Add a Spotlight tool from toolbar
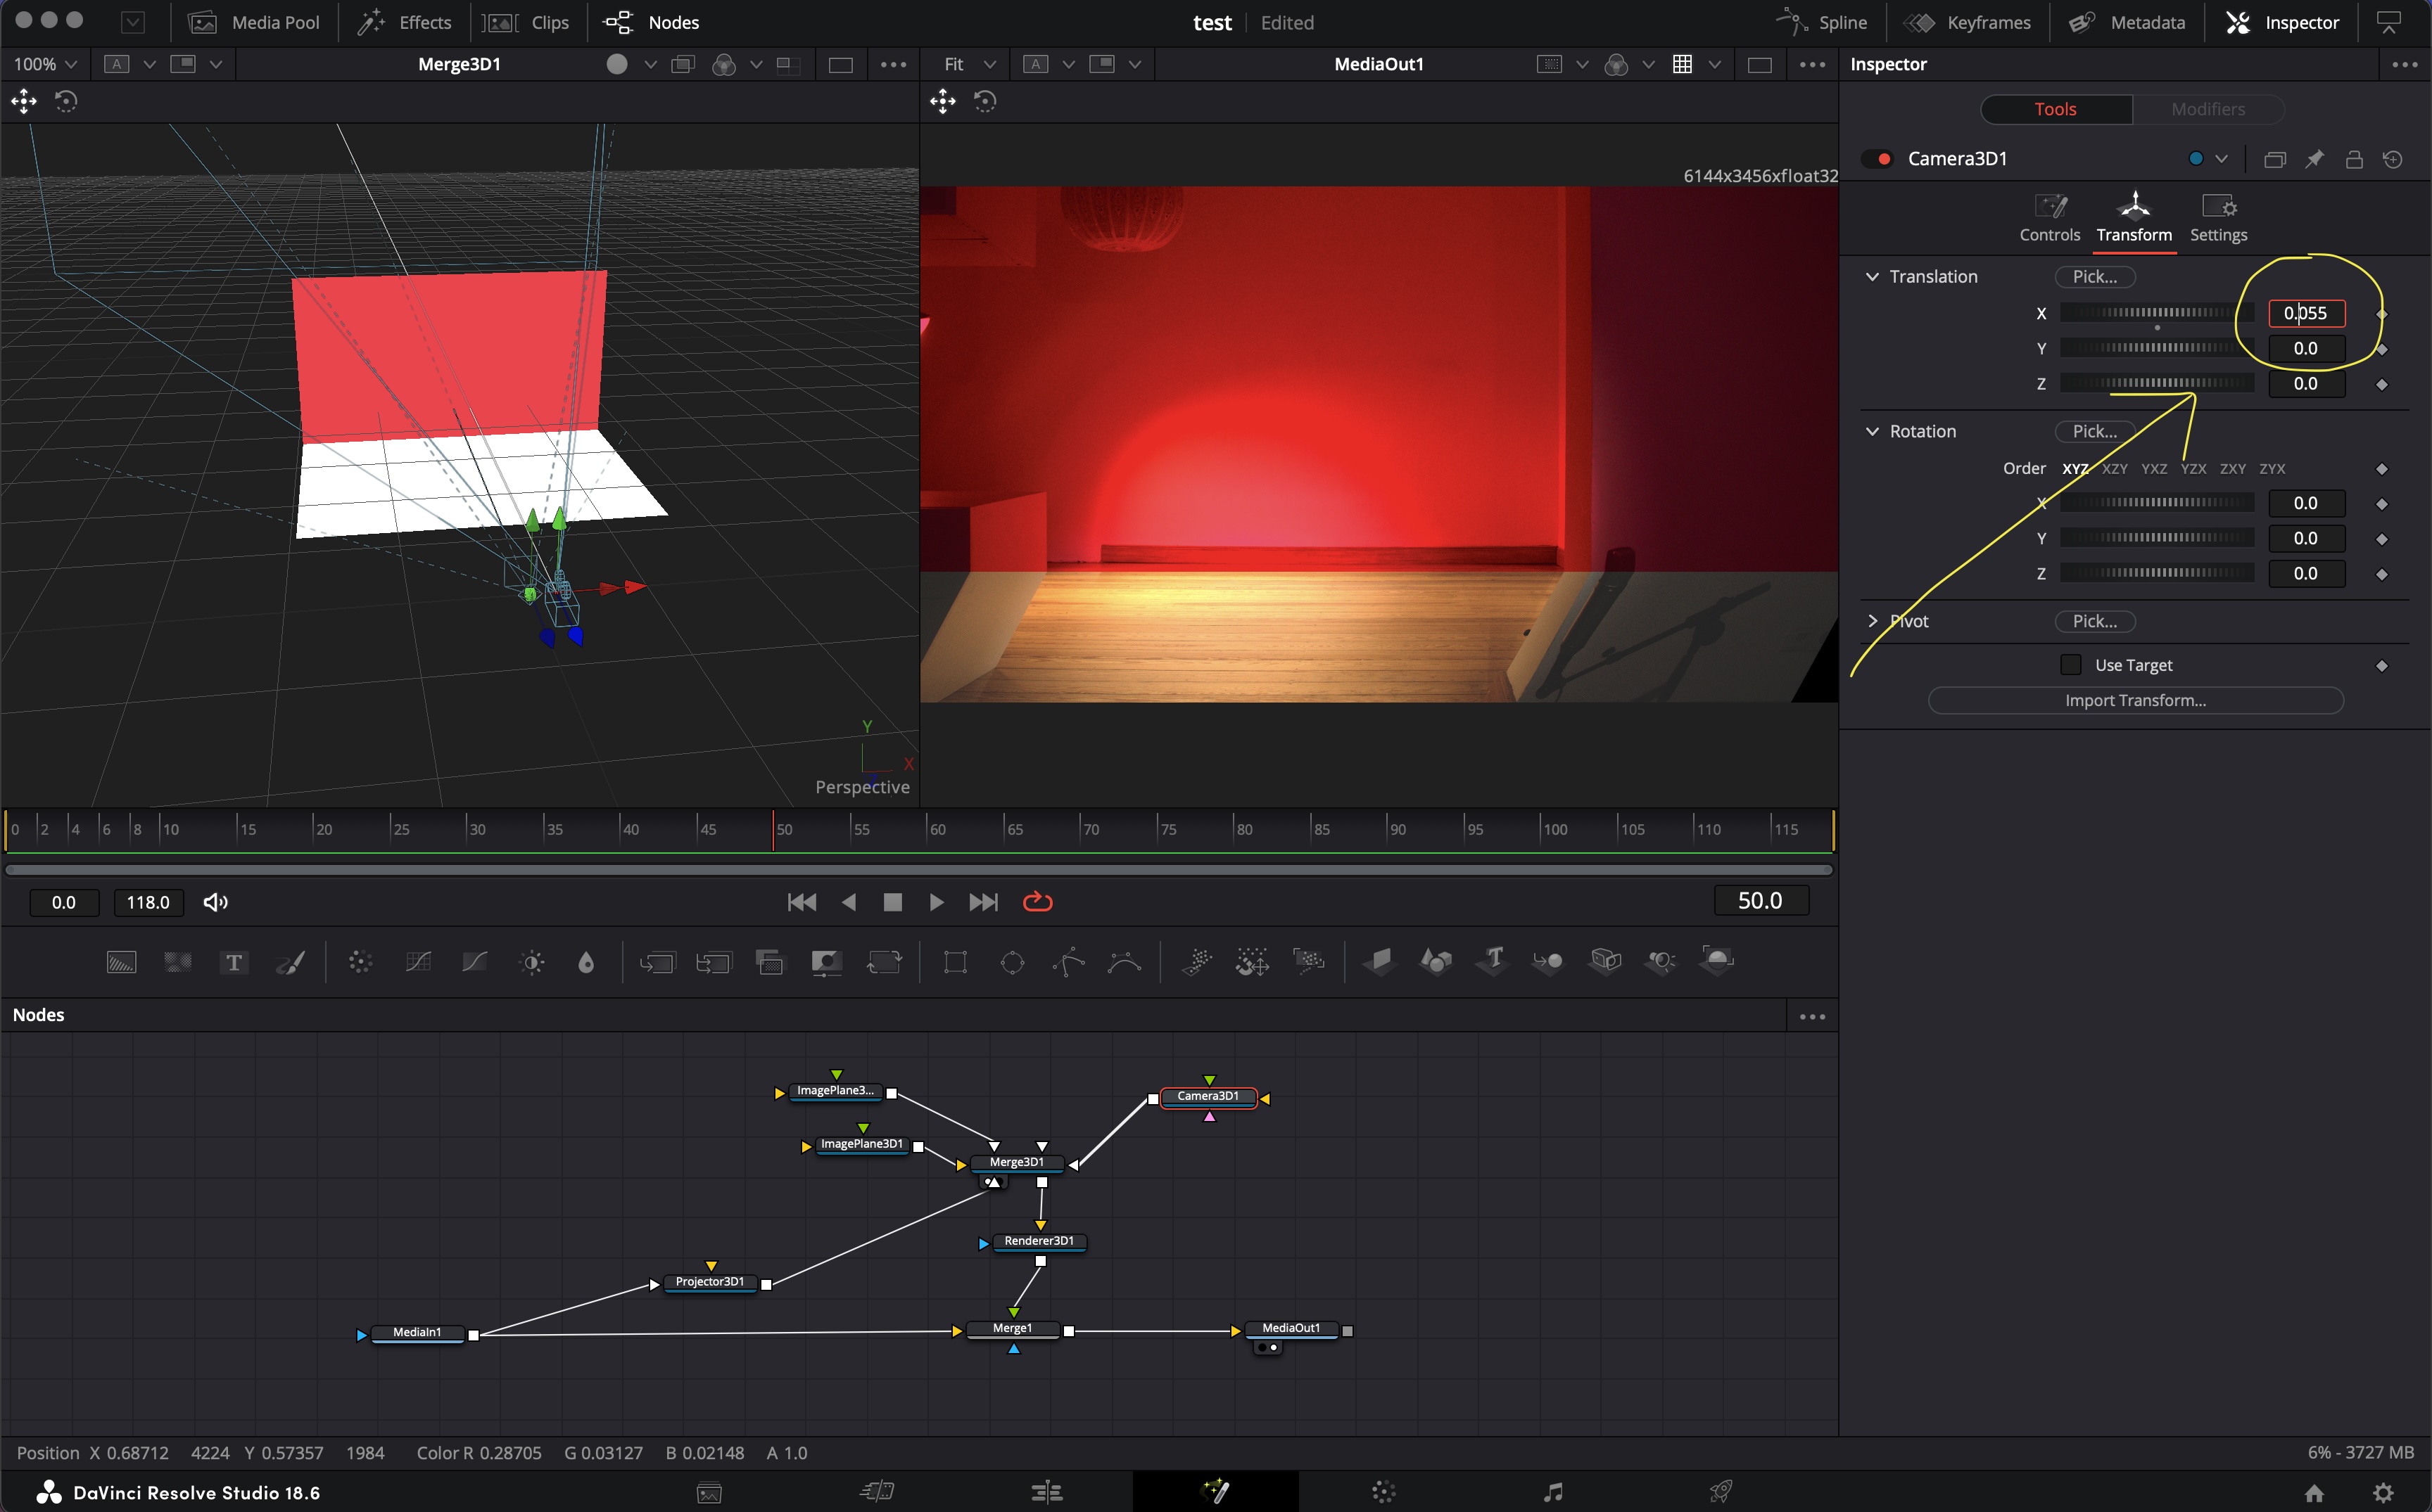This screenshot has height=1512, width=2432. 1661,961
